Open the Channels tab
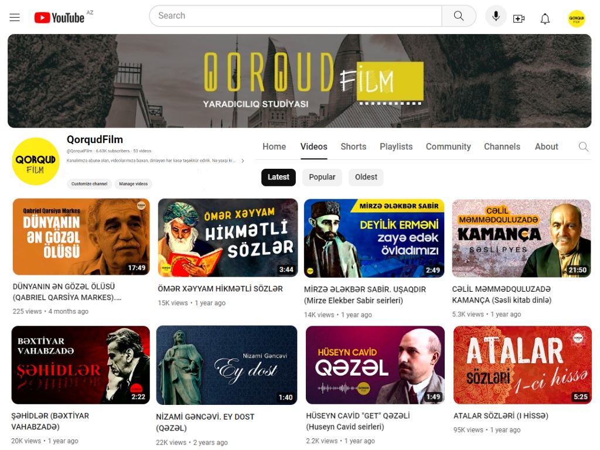 pos(502,146)
